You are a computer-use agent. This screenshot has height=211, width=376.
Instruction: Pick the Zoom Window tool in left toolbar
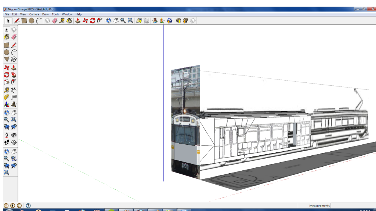[14, 159]
